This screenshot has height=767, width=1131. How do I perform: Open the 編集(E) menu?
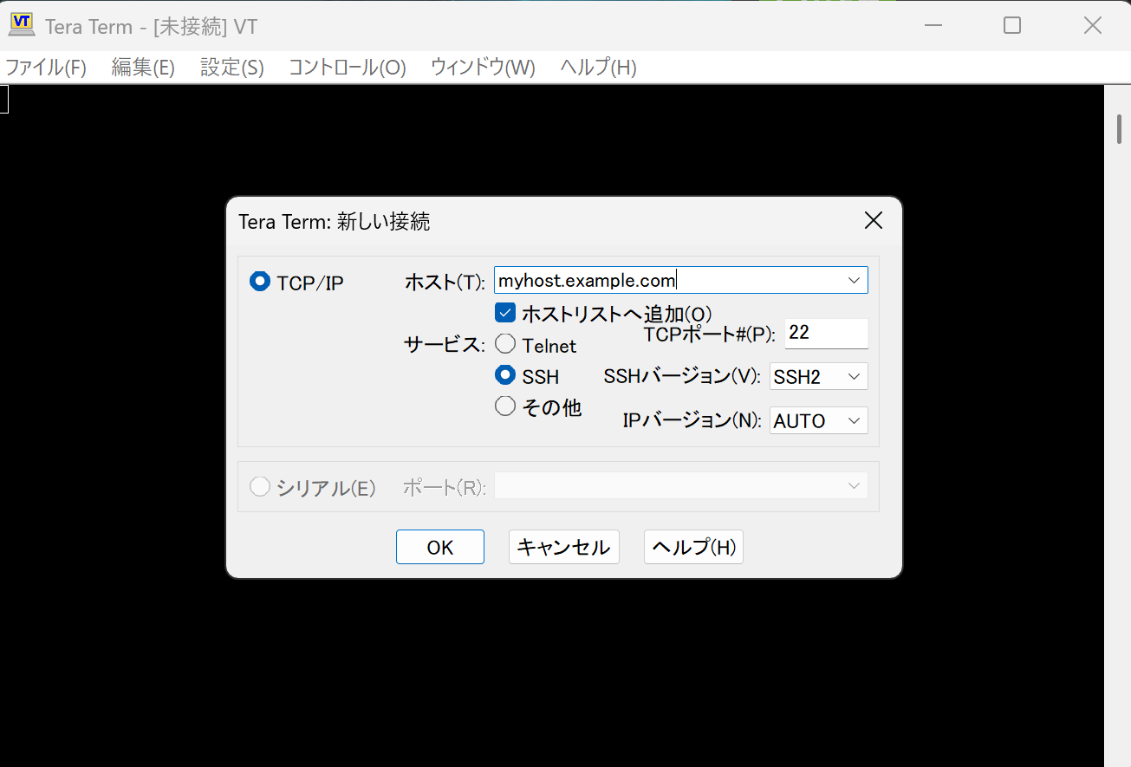point(143,68)
